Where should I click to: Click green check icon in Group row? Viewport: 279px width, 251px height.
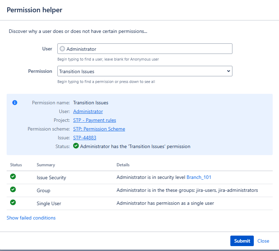(x=13, y=189)
